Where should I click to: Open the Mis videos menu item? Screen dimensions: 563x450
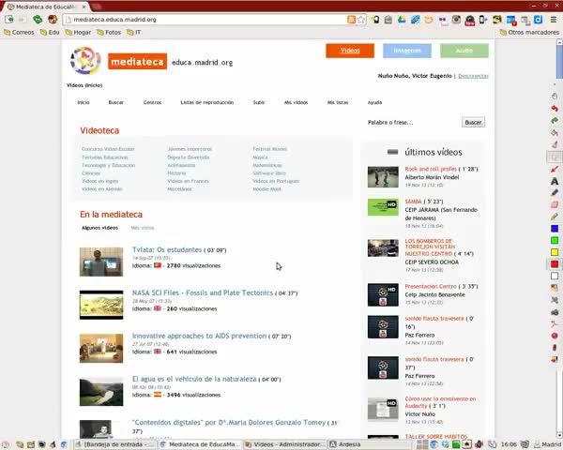point(296,102)
